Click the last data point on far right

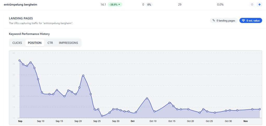260,109
